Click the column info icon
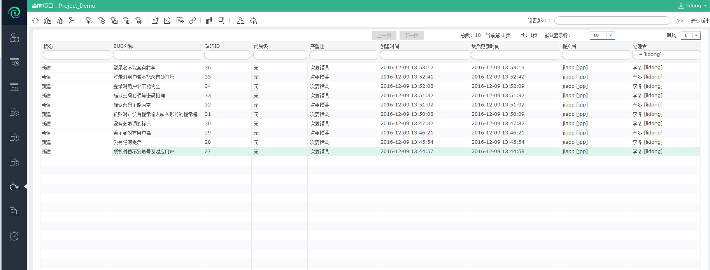This screenshot has width=710, height=270. click(x=221, y=21)
